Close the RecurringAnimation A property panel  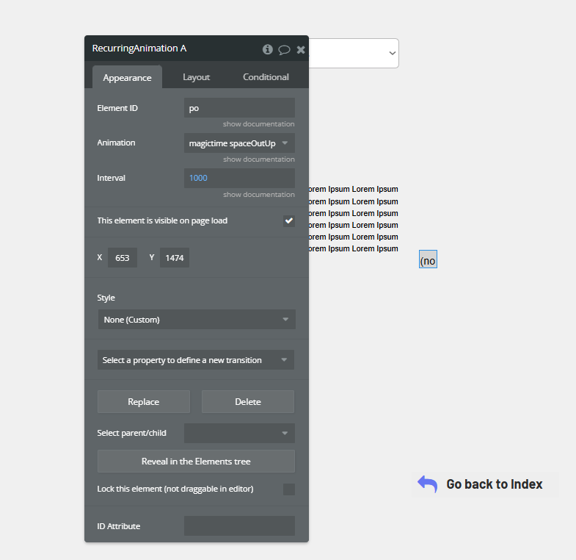point(301,49)
